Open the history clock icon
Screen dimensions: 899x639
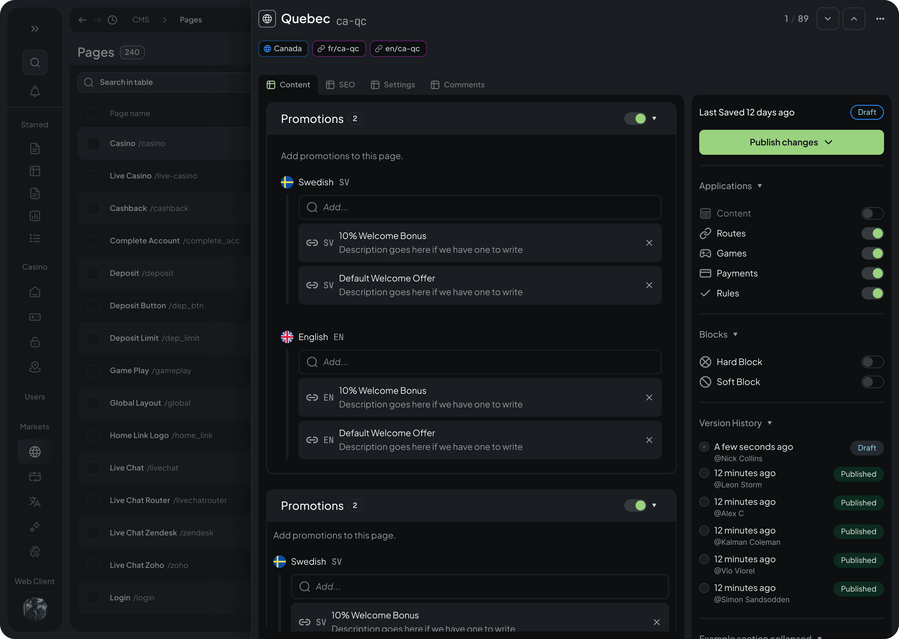coord(112,20)
